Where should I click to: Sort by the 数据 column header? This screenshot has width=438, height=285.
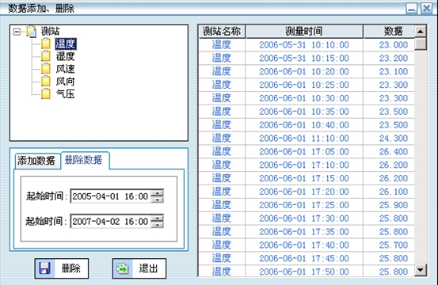(x=390, y=31)
